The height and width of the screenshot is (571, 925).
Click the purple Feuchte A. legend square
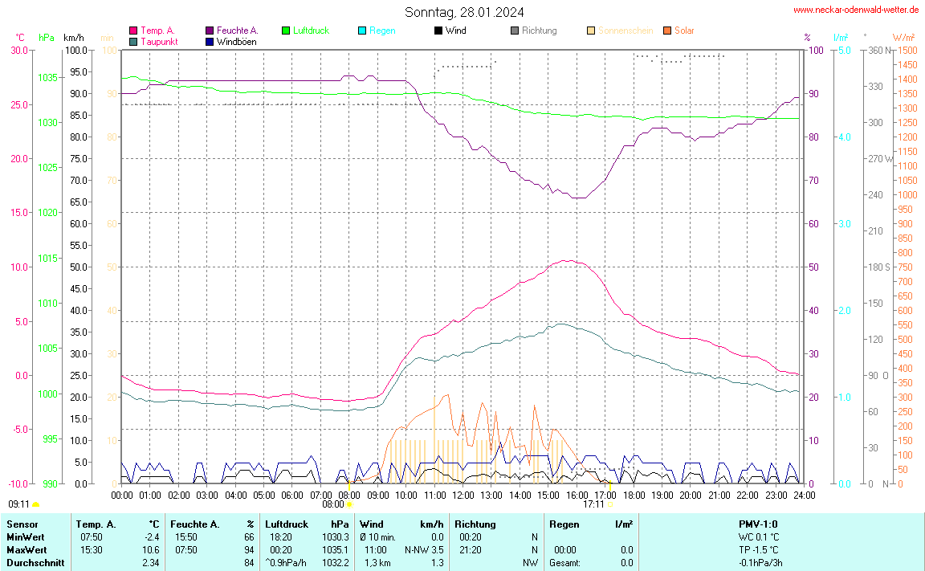tap(210, 31)
